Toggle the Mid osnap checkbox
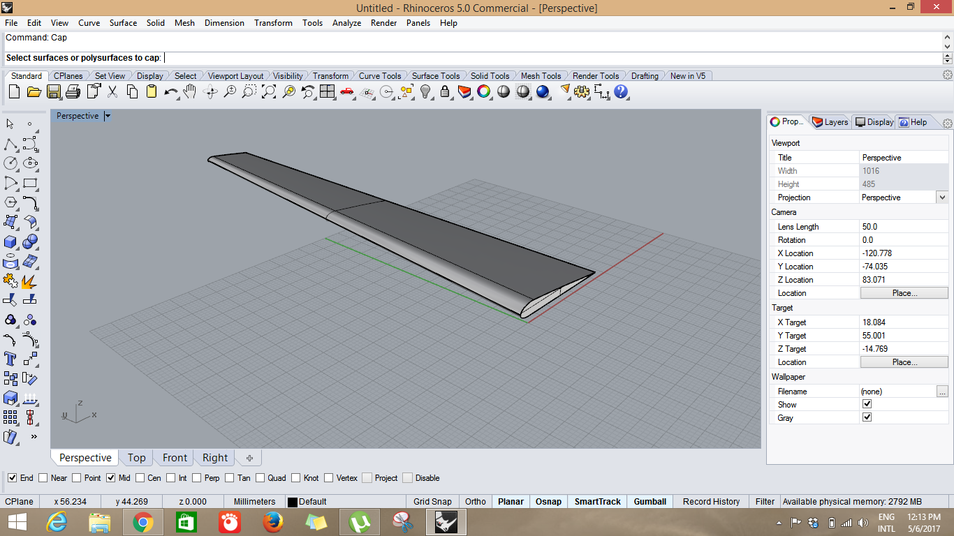The height and width of the screenshot is (536, 954). click(110, 478)
